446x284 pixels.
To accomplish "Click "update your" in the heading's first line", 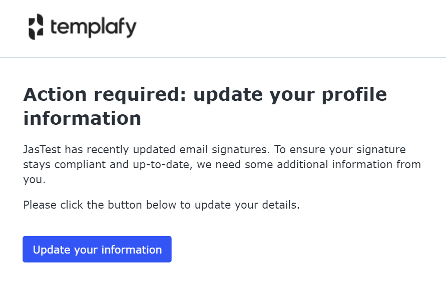I will point(254,95).
